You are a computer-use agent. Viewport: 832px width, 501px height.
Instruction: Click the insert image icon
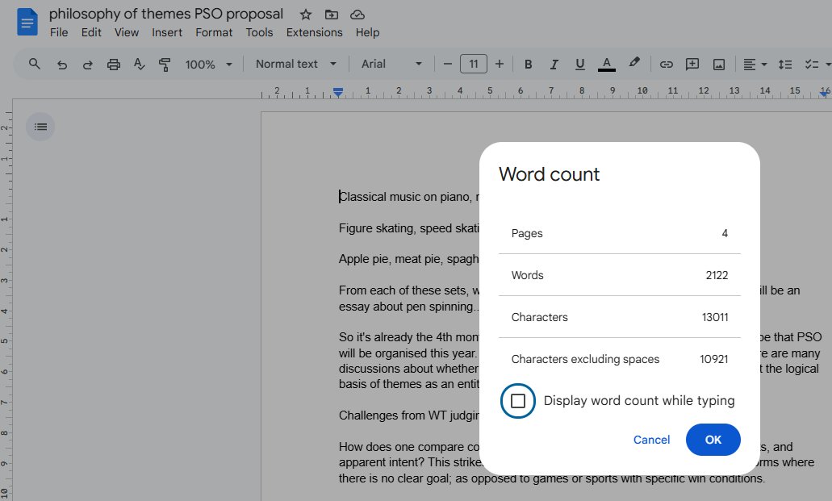pyautogui.click(x=719, y=65)
